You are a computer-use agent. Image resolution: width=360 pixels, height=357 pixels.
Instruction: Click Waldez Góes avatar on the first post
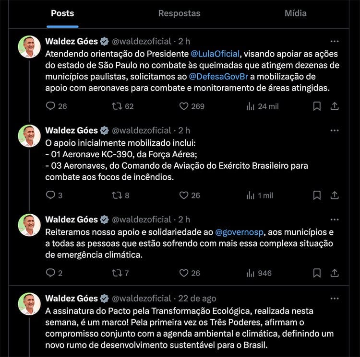[29, 47]
